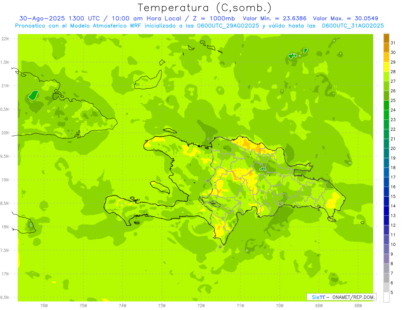
Task: Click the '75W' longitude axis label
Action: (83, 305)
